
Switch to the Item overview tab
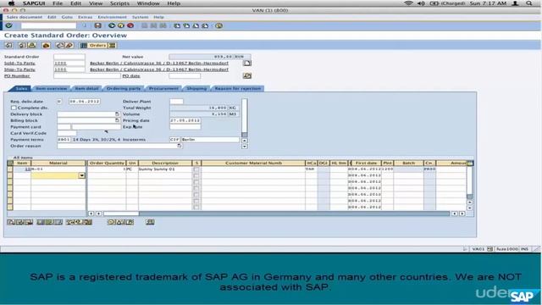point(51,88)
